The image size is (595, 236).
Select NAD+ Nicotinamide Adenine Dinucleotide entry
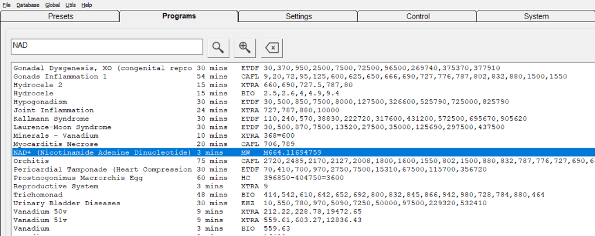(102, 152)
